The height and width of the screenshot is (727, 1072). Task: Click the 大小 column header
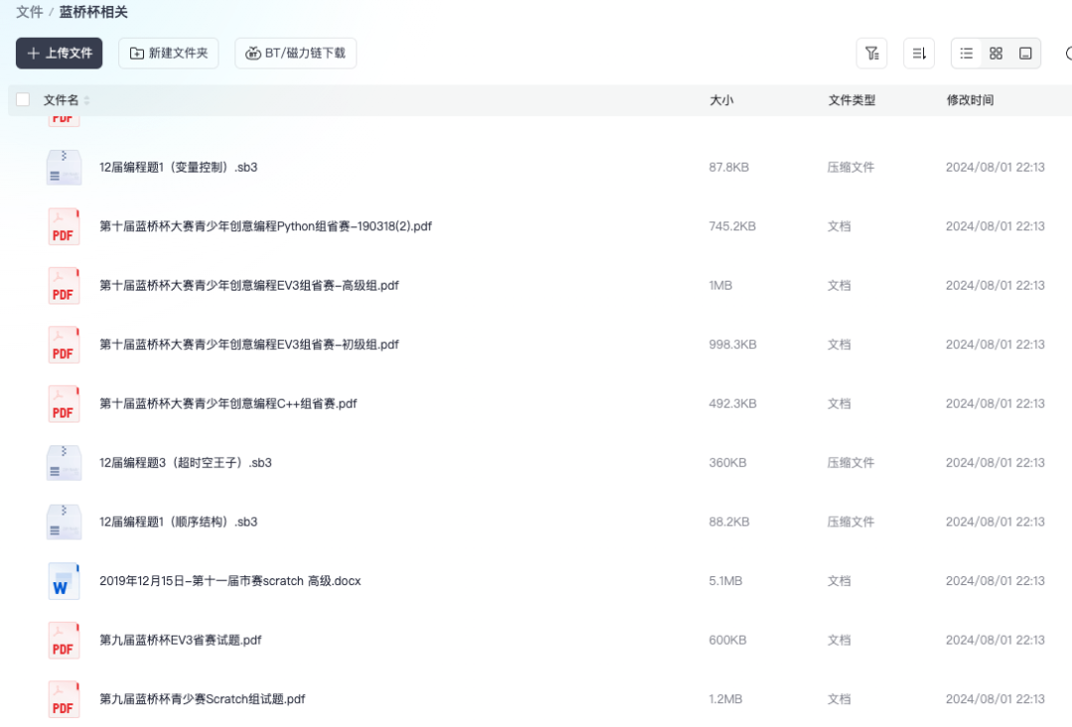point(722,100)
